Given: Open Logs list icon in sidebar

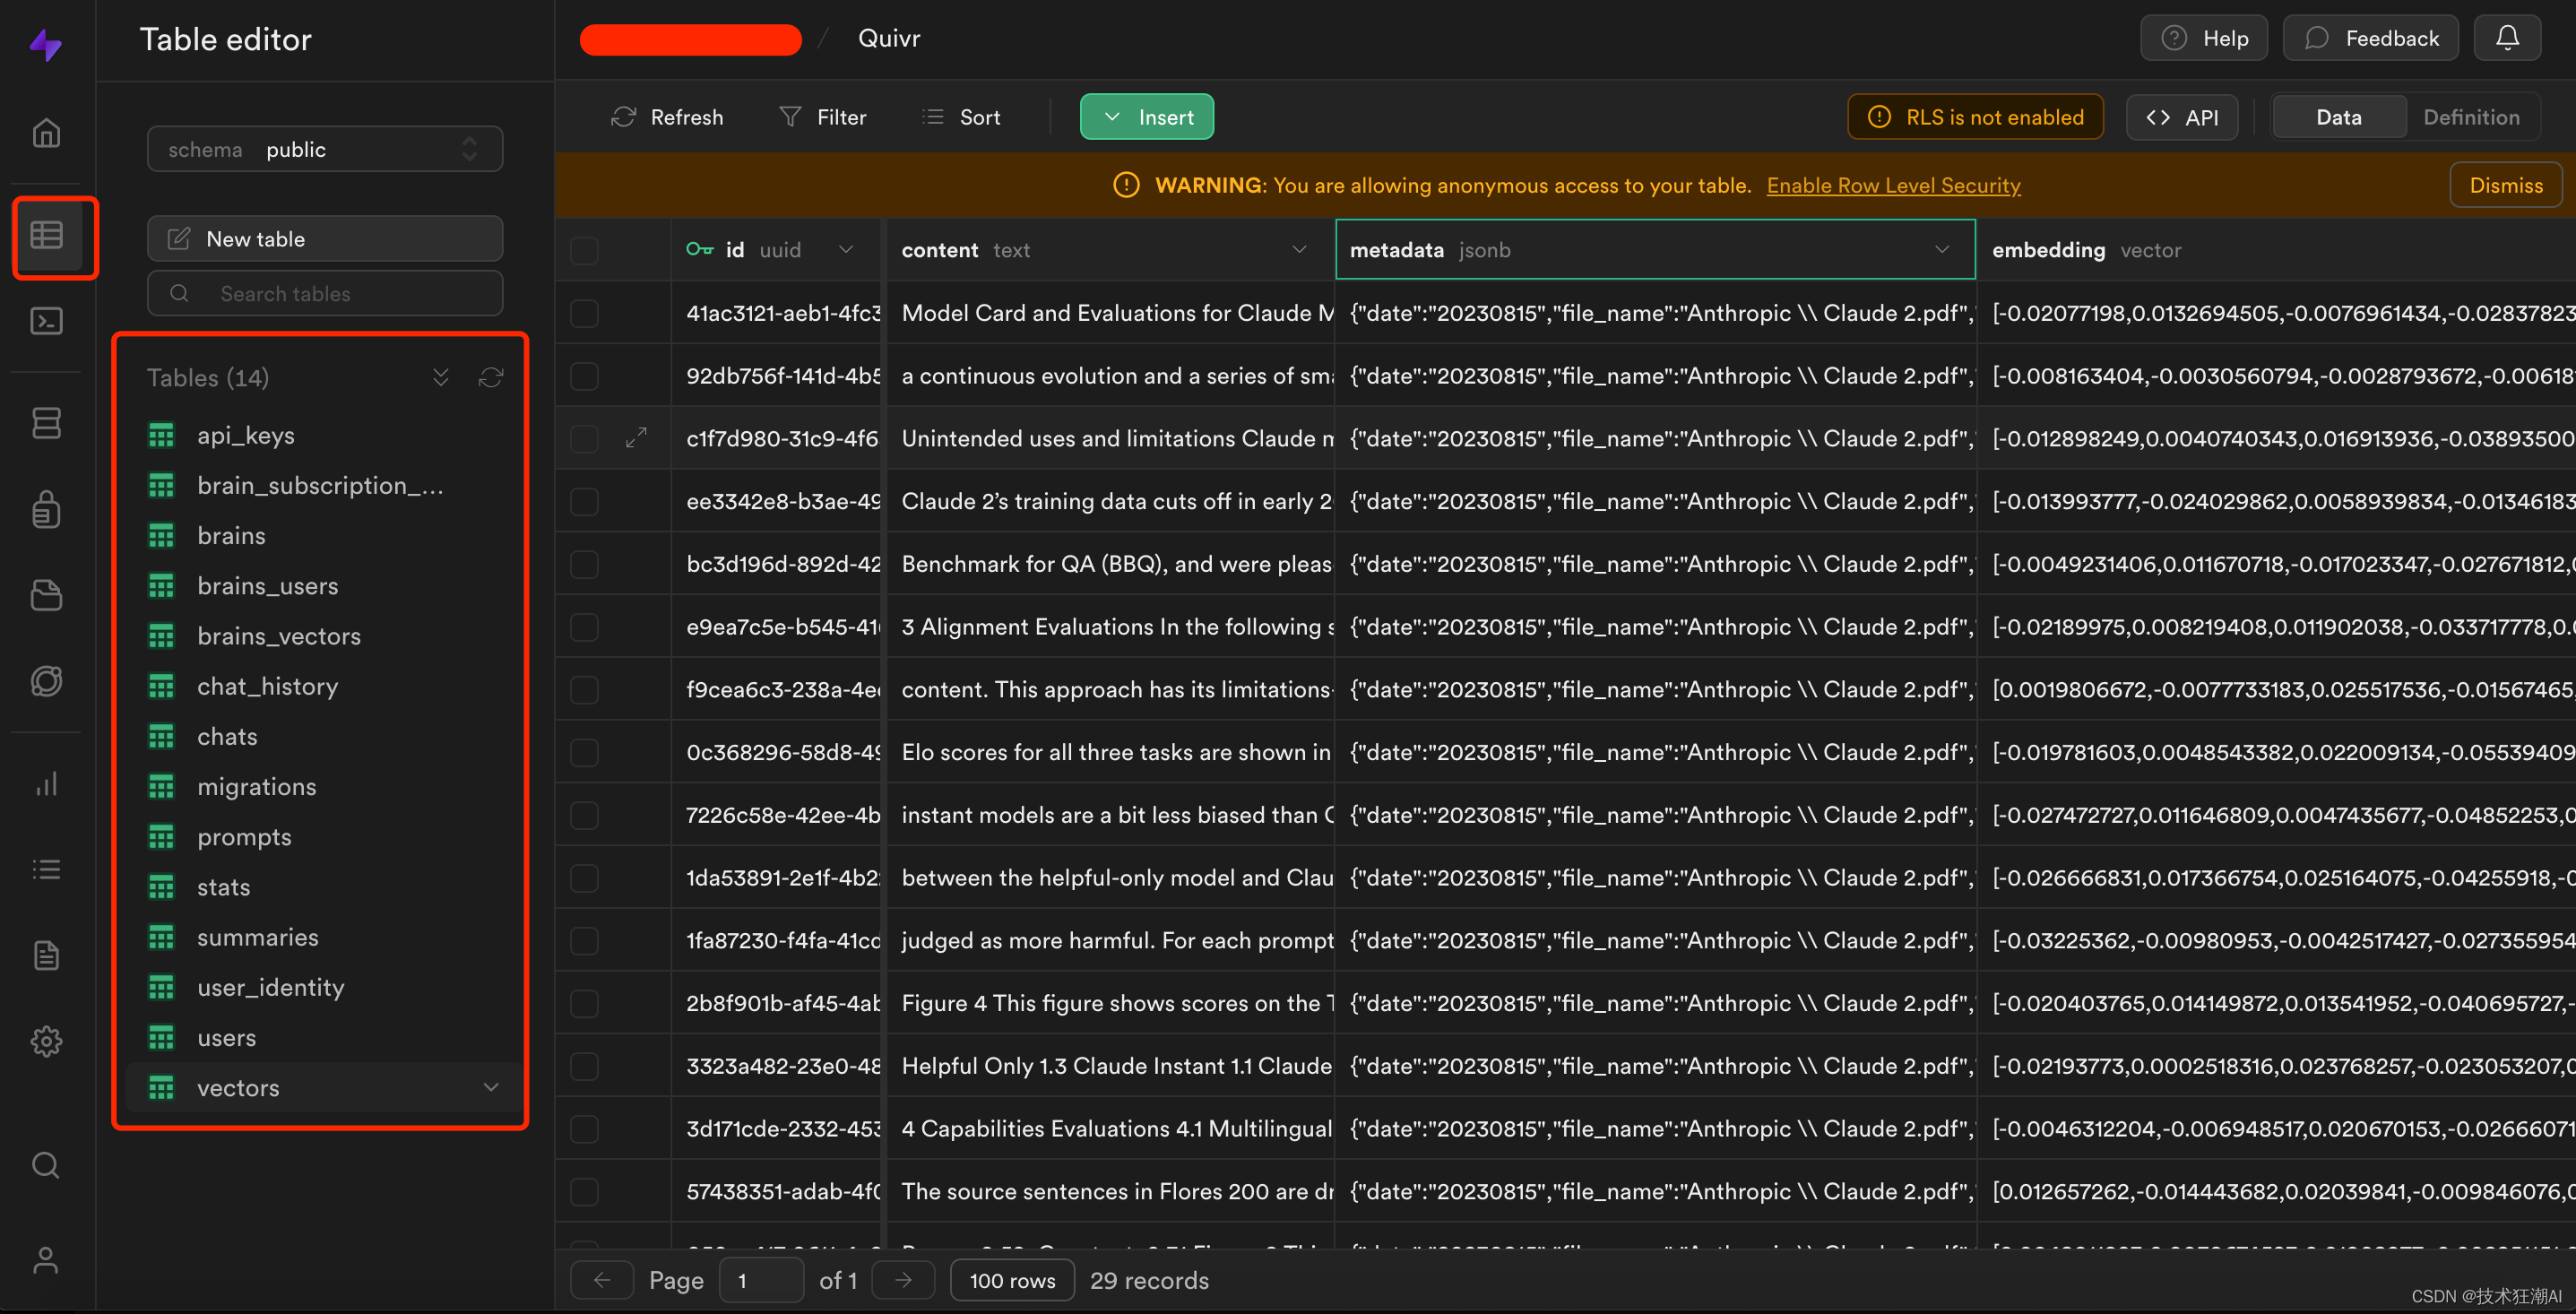Looking at the screenshot, I should 46,869.
